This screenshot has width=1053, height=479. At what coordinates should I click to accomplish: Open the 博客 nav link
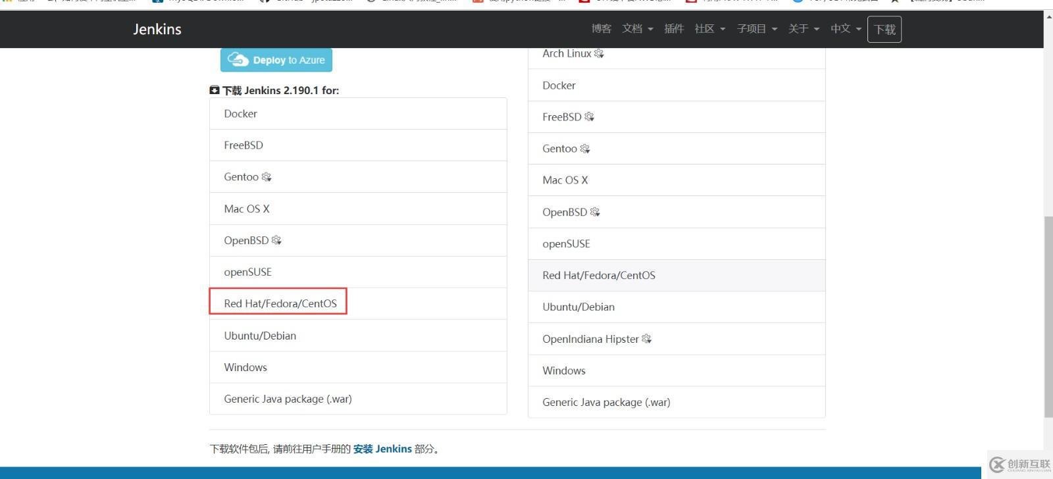pos(601,29)
